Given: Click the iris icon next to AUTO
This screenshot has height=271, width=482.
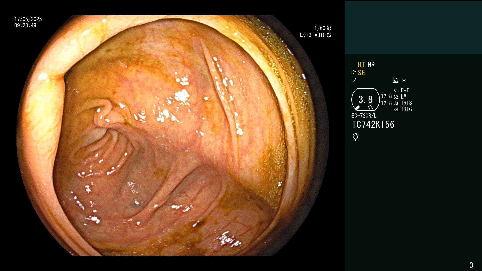Looking at the screenshot, I should coord(329,35).
